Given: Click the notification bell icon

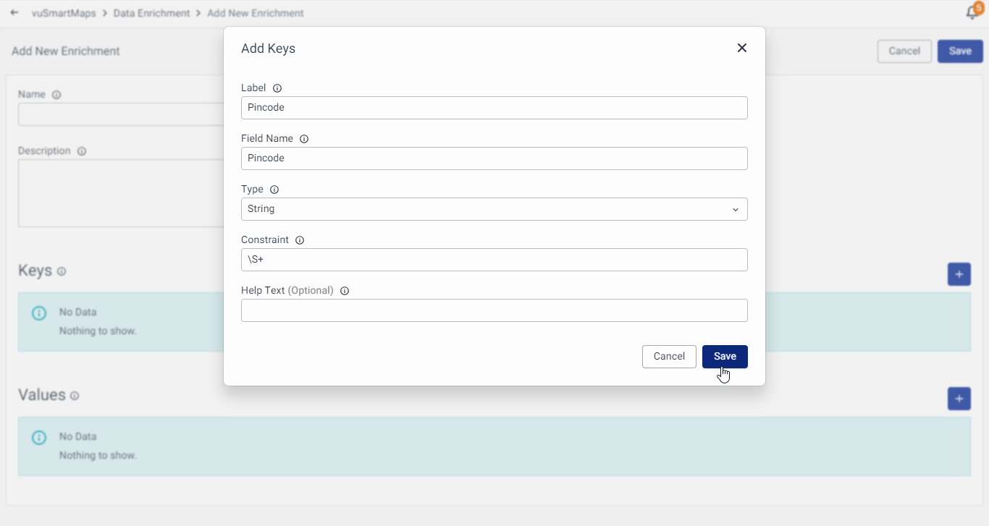Looking at the screenshot, I should click(x=972, y=13).
